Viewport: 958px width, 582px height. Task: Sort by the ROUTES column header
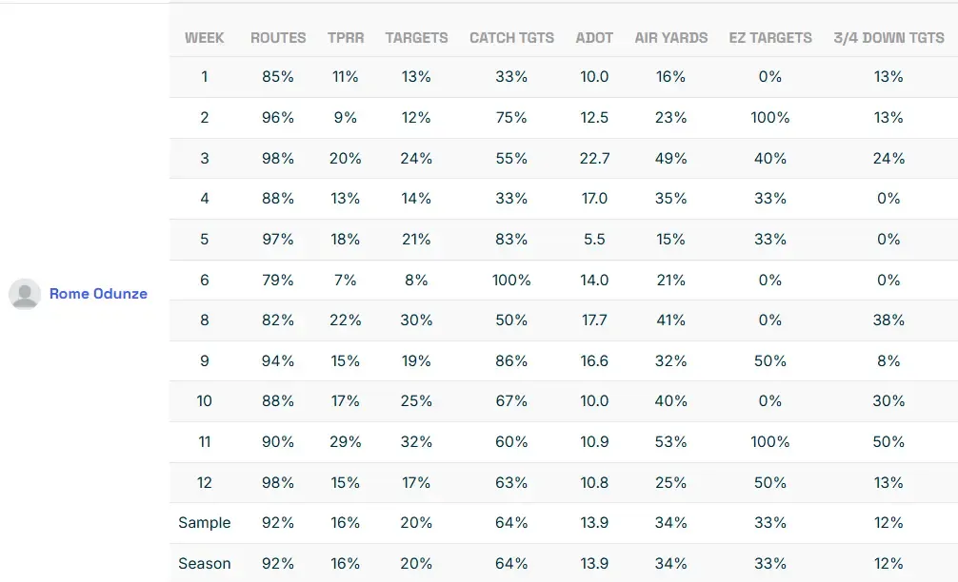pos(278,38)
